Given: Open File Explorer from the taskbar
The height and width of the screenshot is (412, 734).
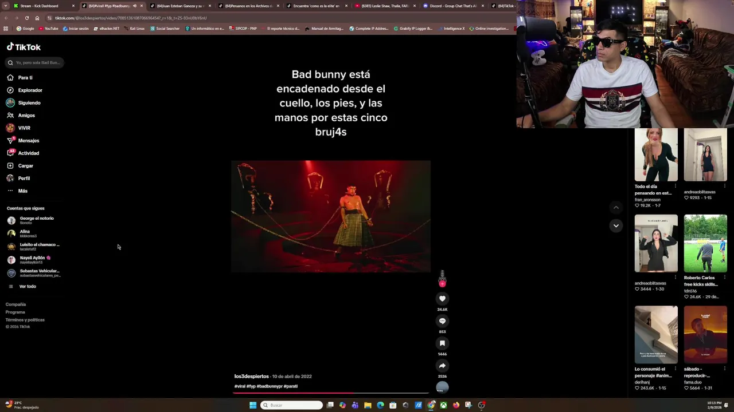Looking at the screenshot, I should tap(368, 405).
